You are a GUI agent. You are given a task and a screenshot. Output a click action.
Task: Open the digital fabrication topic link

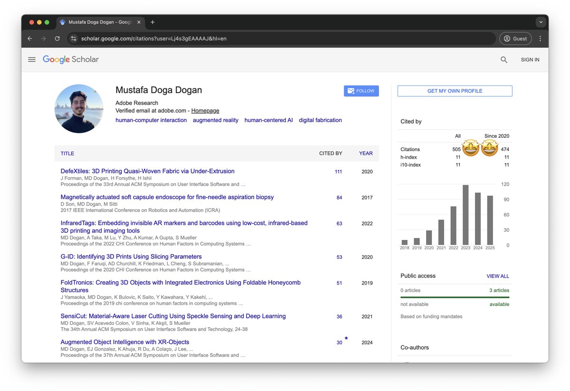320,120
